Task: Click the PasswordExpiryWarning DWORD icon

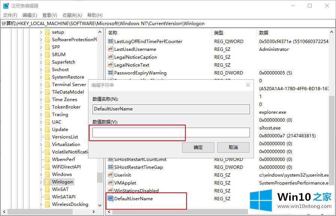Action: 111,73
